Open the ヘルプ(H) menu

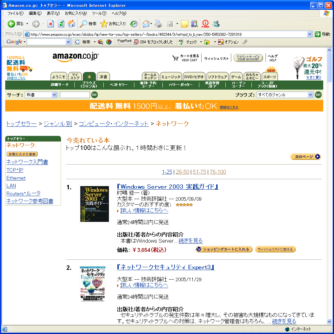point(119,13)
